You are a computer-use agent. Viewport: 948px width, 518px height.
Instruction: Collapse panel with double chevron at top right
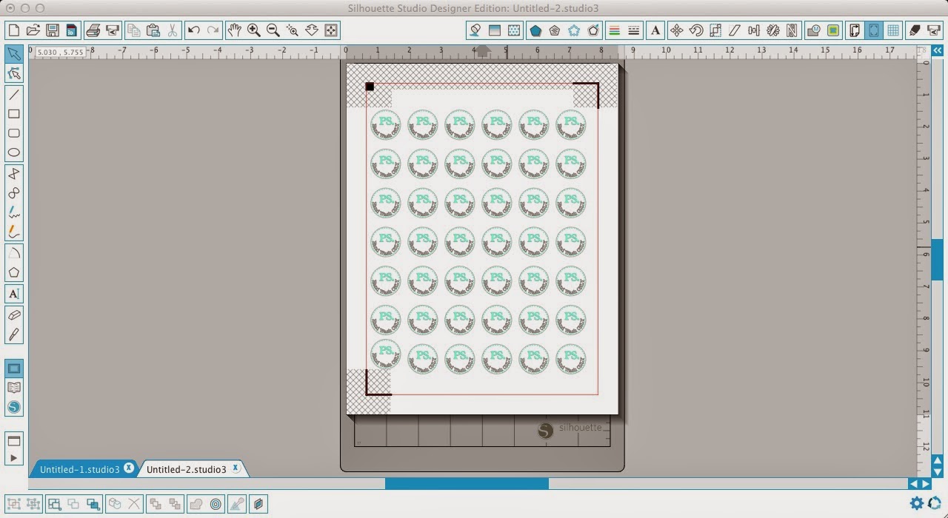click(938, 50)
